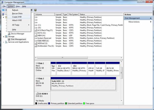Click the DATA (G:) volume drive icon
154x110 pixels.
coord(36,33)
